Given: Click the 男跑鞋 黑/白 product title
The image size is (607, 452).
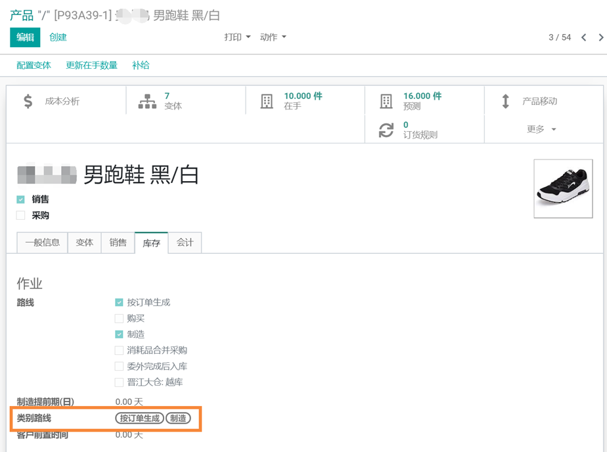Looking at the screenshot, I should coord(141,175).
